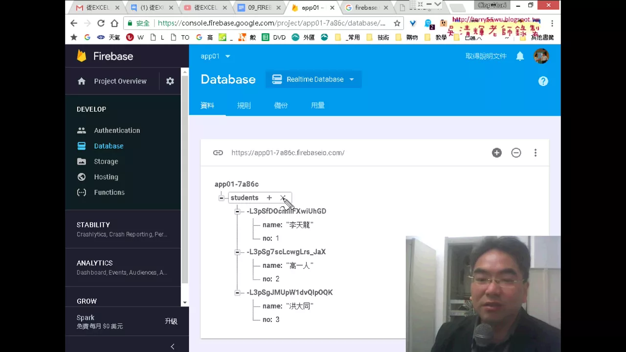The image size is (626, 352).
Task: Go to Authentication section
Action: (x=117, y=131)
